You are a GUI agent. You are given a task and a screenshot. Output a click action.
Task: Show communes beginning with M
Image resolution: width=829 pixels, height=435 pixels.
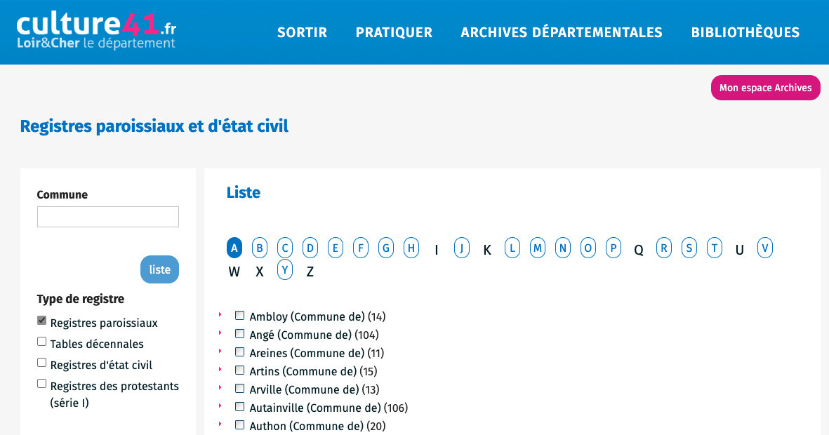pos(538,248)
